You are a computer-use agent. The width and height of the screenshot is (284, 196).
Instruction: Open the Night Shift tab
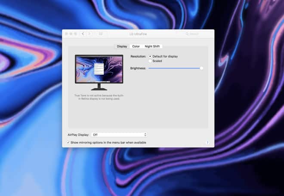(x=153, y=46)
